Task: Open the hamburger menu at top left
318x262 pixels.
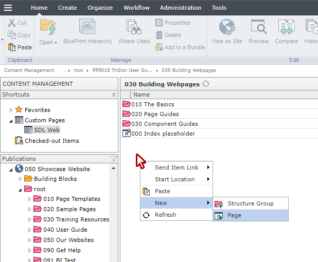Action: pyautogui.click(x=8, y=8)
